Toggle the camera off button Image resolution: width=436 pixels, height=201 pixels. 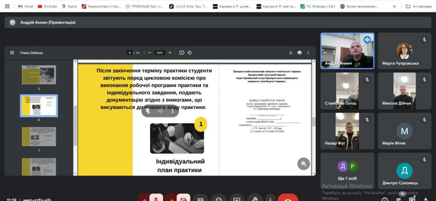pyautogui.click(x=183, y=198)
